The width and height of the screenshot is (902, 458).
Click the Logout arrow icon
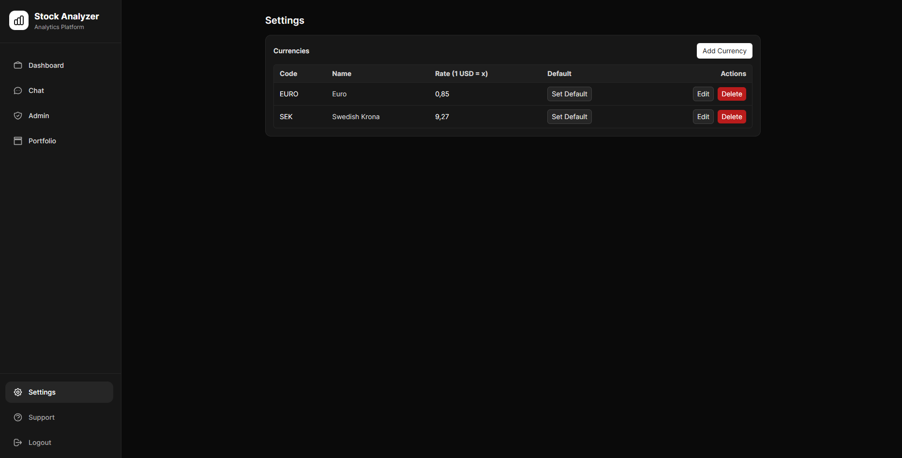pos(18,443)
